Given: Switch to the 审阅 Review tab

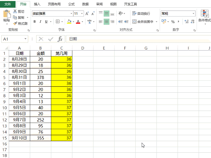Looking at the screenshot, I should (99, 4).
